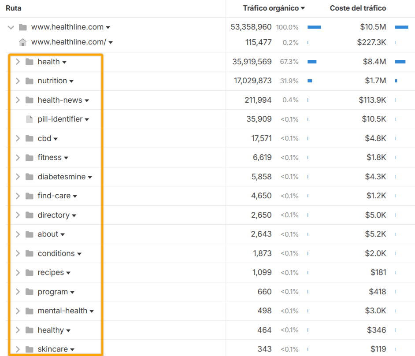
Task: Click the traffic bar for health
Action: click(x=312, y=62)
